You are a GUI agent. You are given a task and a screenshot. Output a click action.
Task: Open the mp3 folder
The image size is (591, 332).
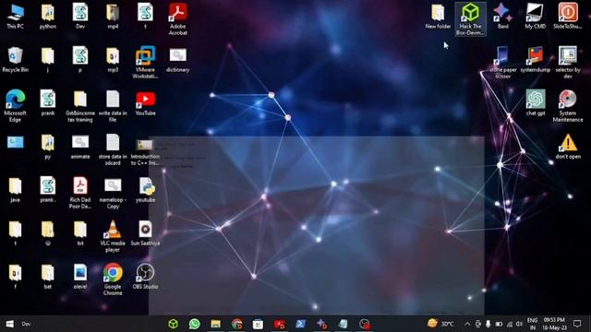[x=113, y=60]
